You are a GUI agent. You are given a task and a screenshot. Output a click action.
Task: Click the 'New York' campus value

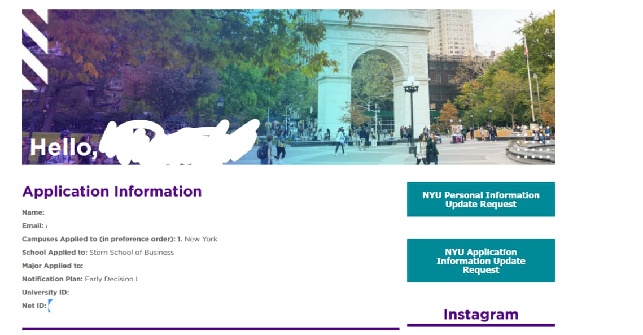tap(201, 239)
